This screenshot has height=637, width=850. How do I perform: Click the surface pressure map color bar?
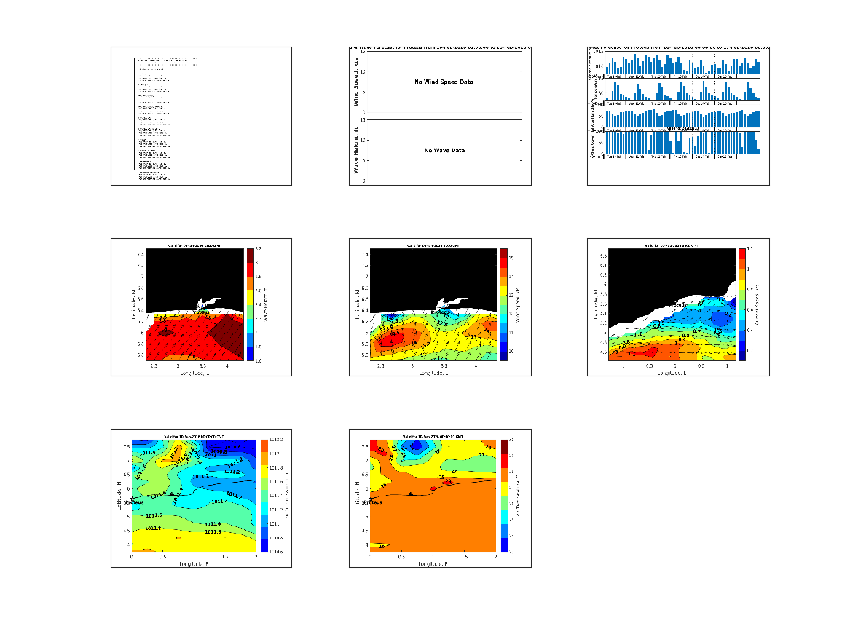pyautogui.click(x=267, y=496)
